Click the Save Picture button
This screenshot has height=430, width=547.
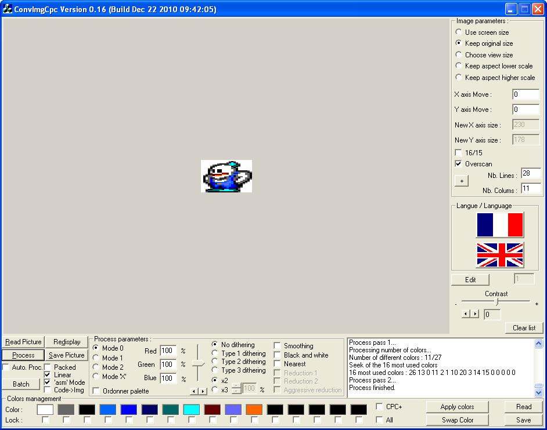click(67, 355)
